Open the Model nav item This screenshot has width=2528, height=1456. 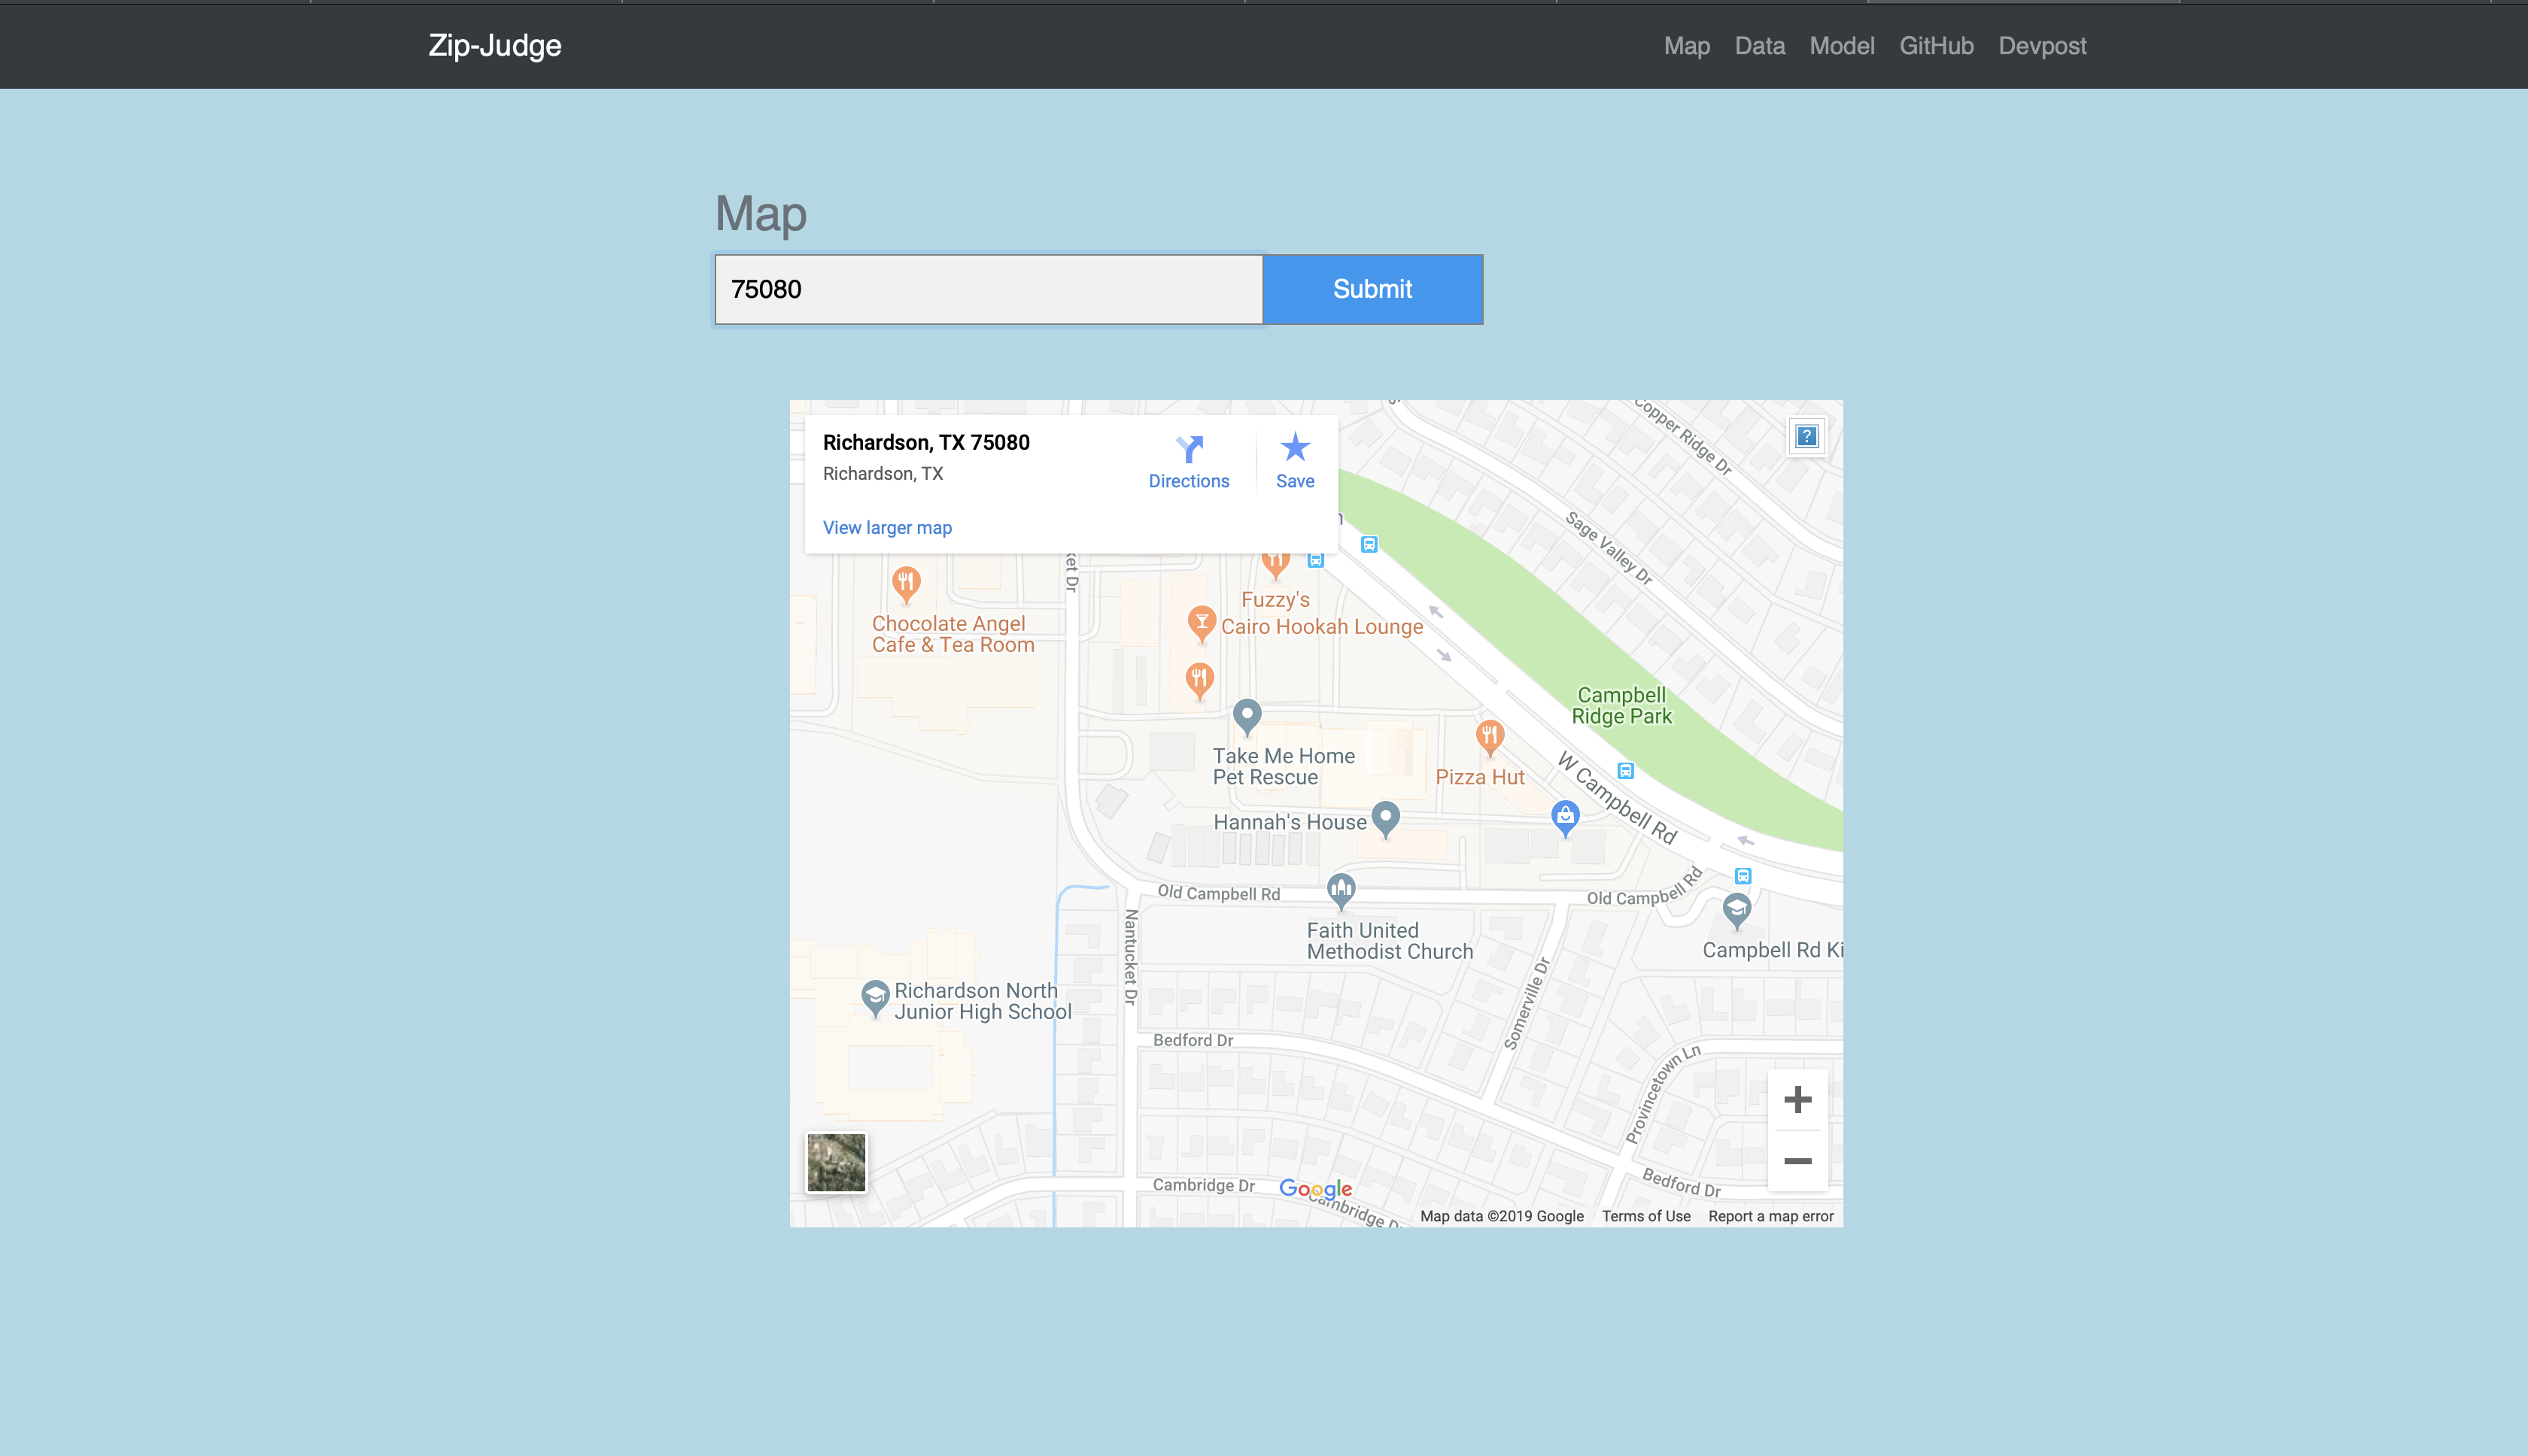click(1842, 46)
